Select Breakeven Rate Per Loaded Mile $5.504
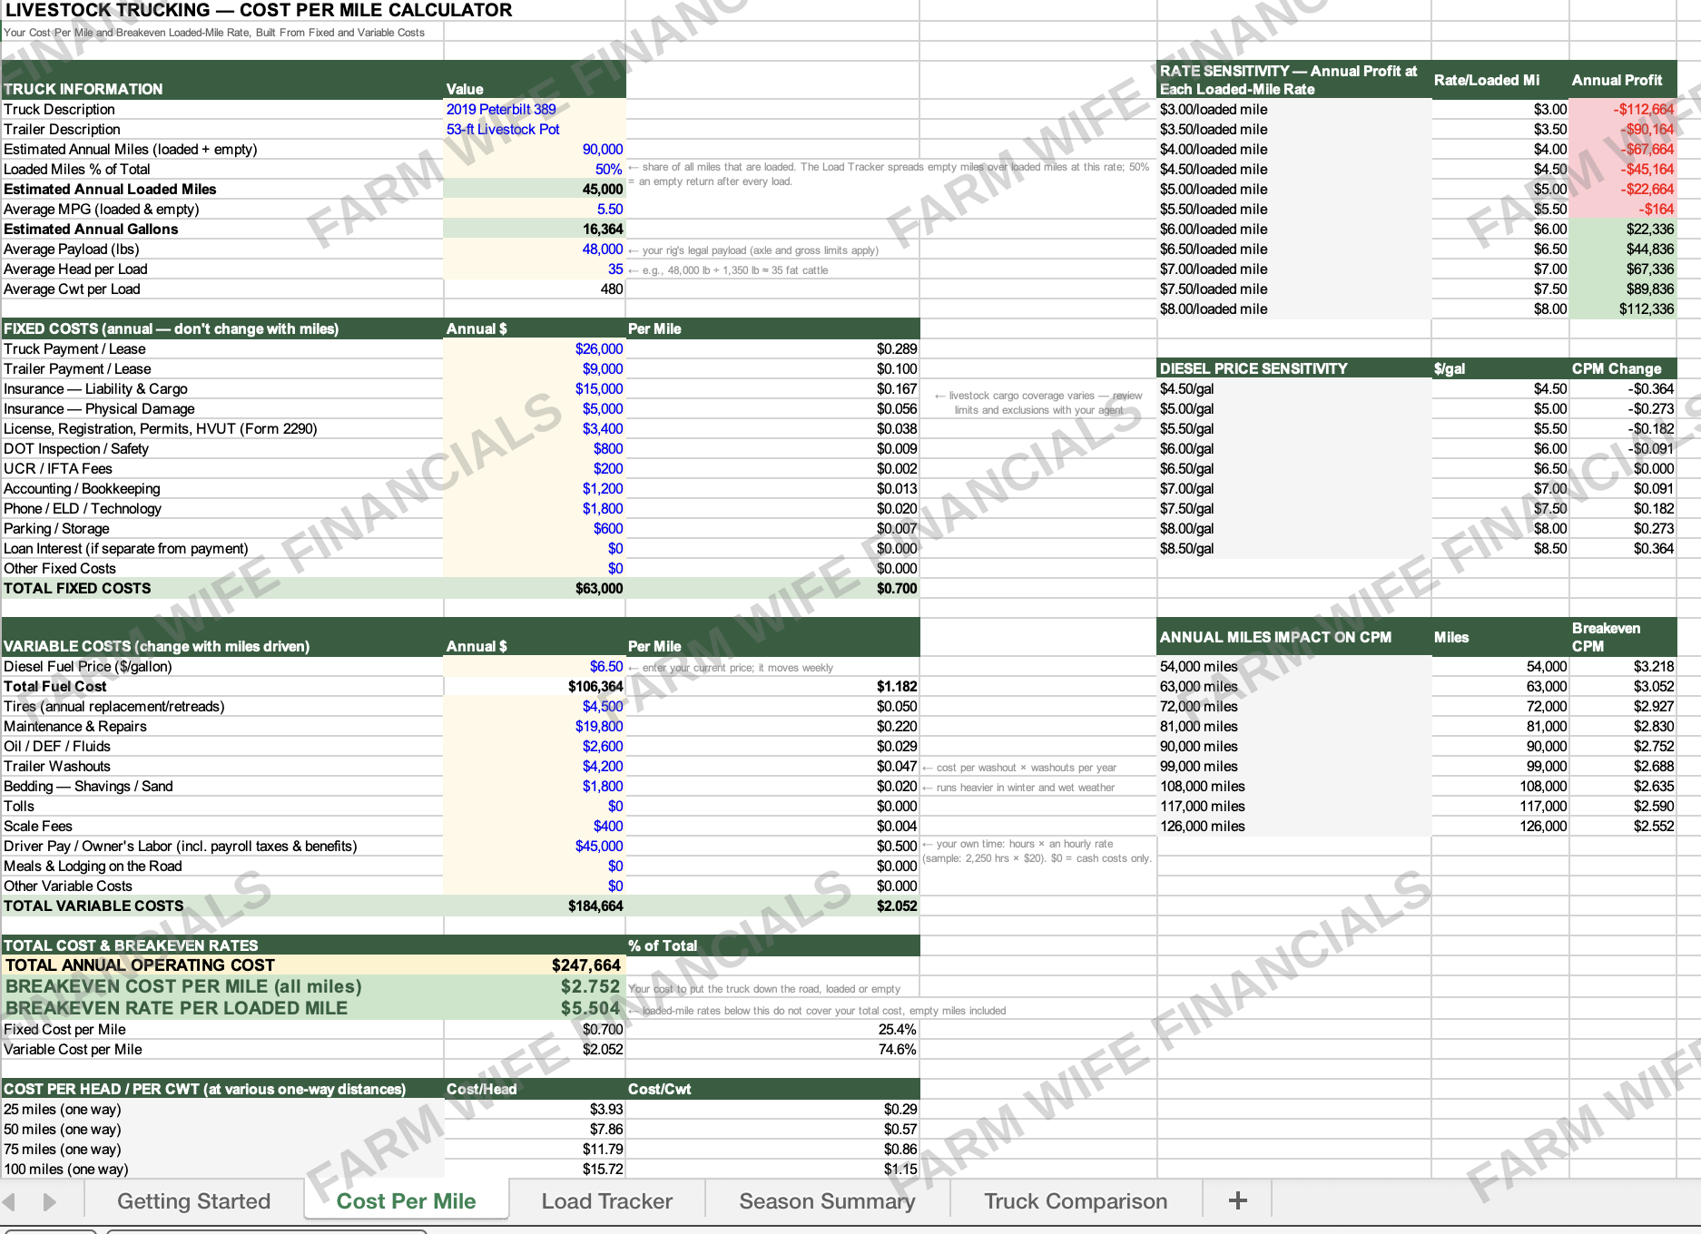The width and height of the screenshot is (1701, 1234). click(535, 1008)
